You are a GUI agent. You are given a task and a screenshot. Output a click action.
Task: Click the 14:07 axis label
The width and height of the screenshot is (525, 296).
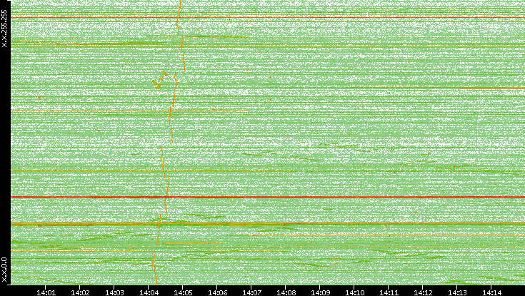click(x=251, y=292)
